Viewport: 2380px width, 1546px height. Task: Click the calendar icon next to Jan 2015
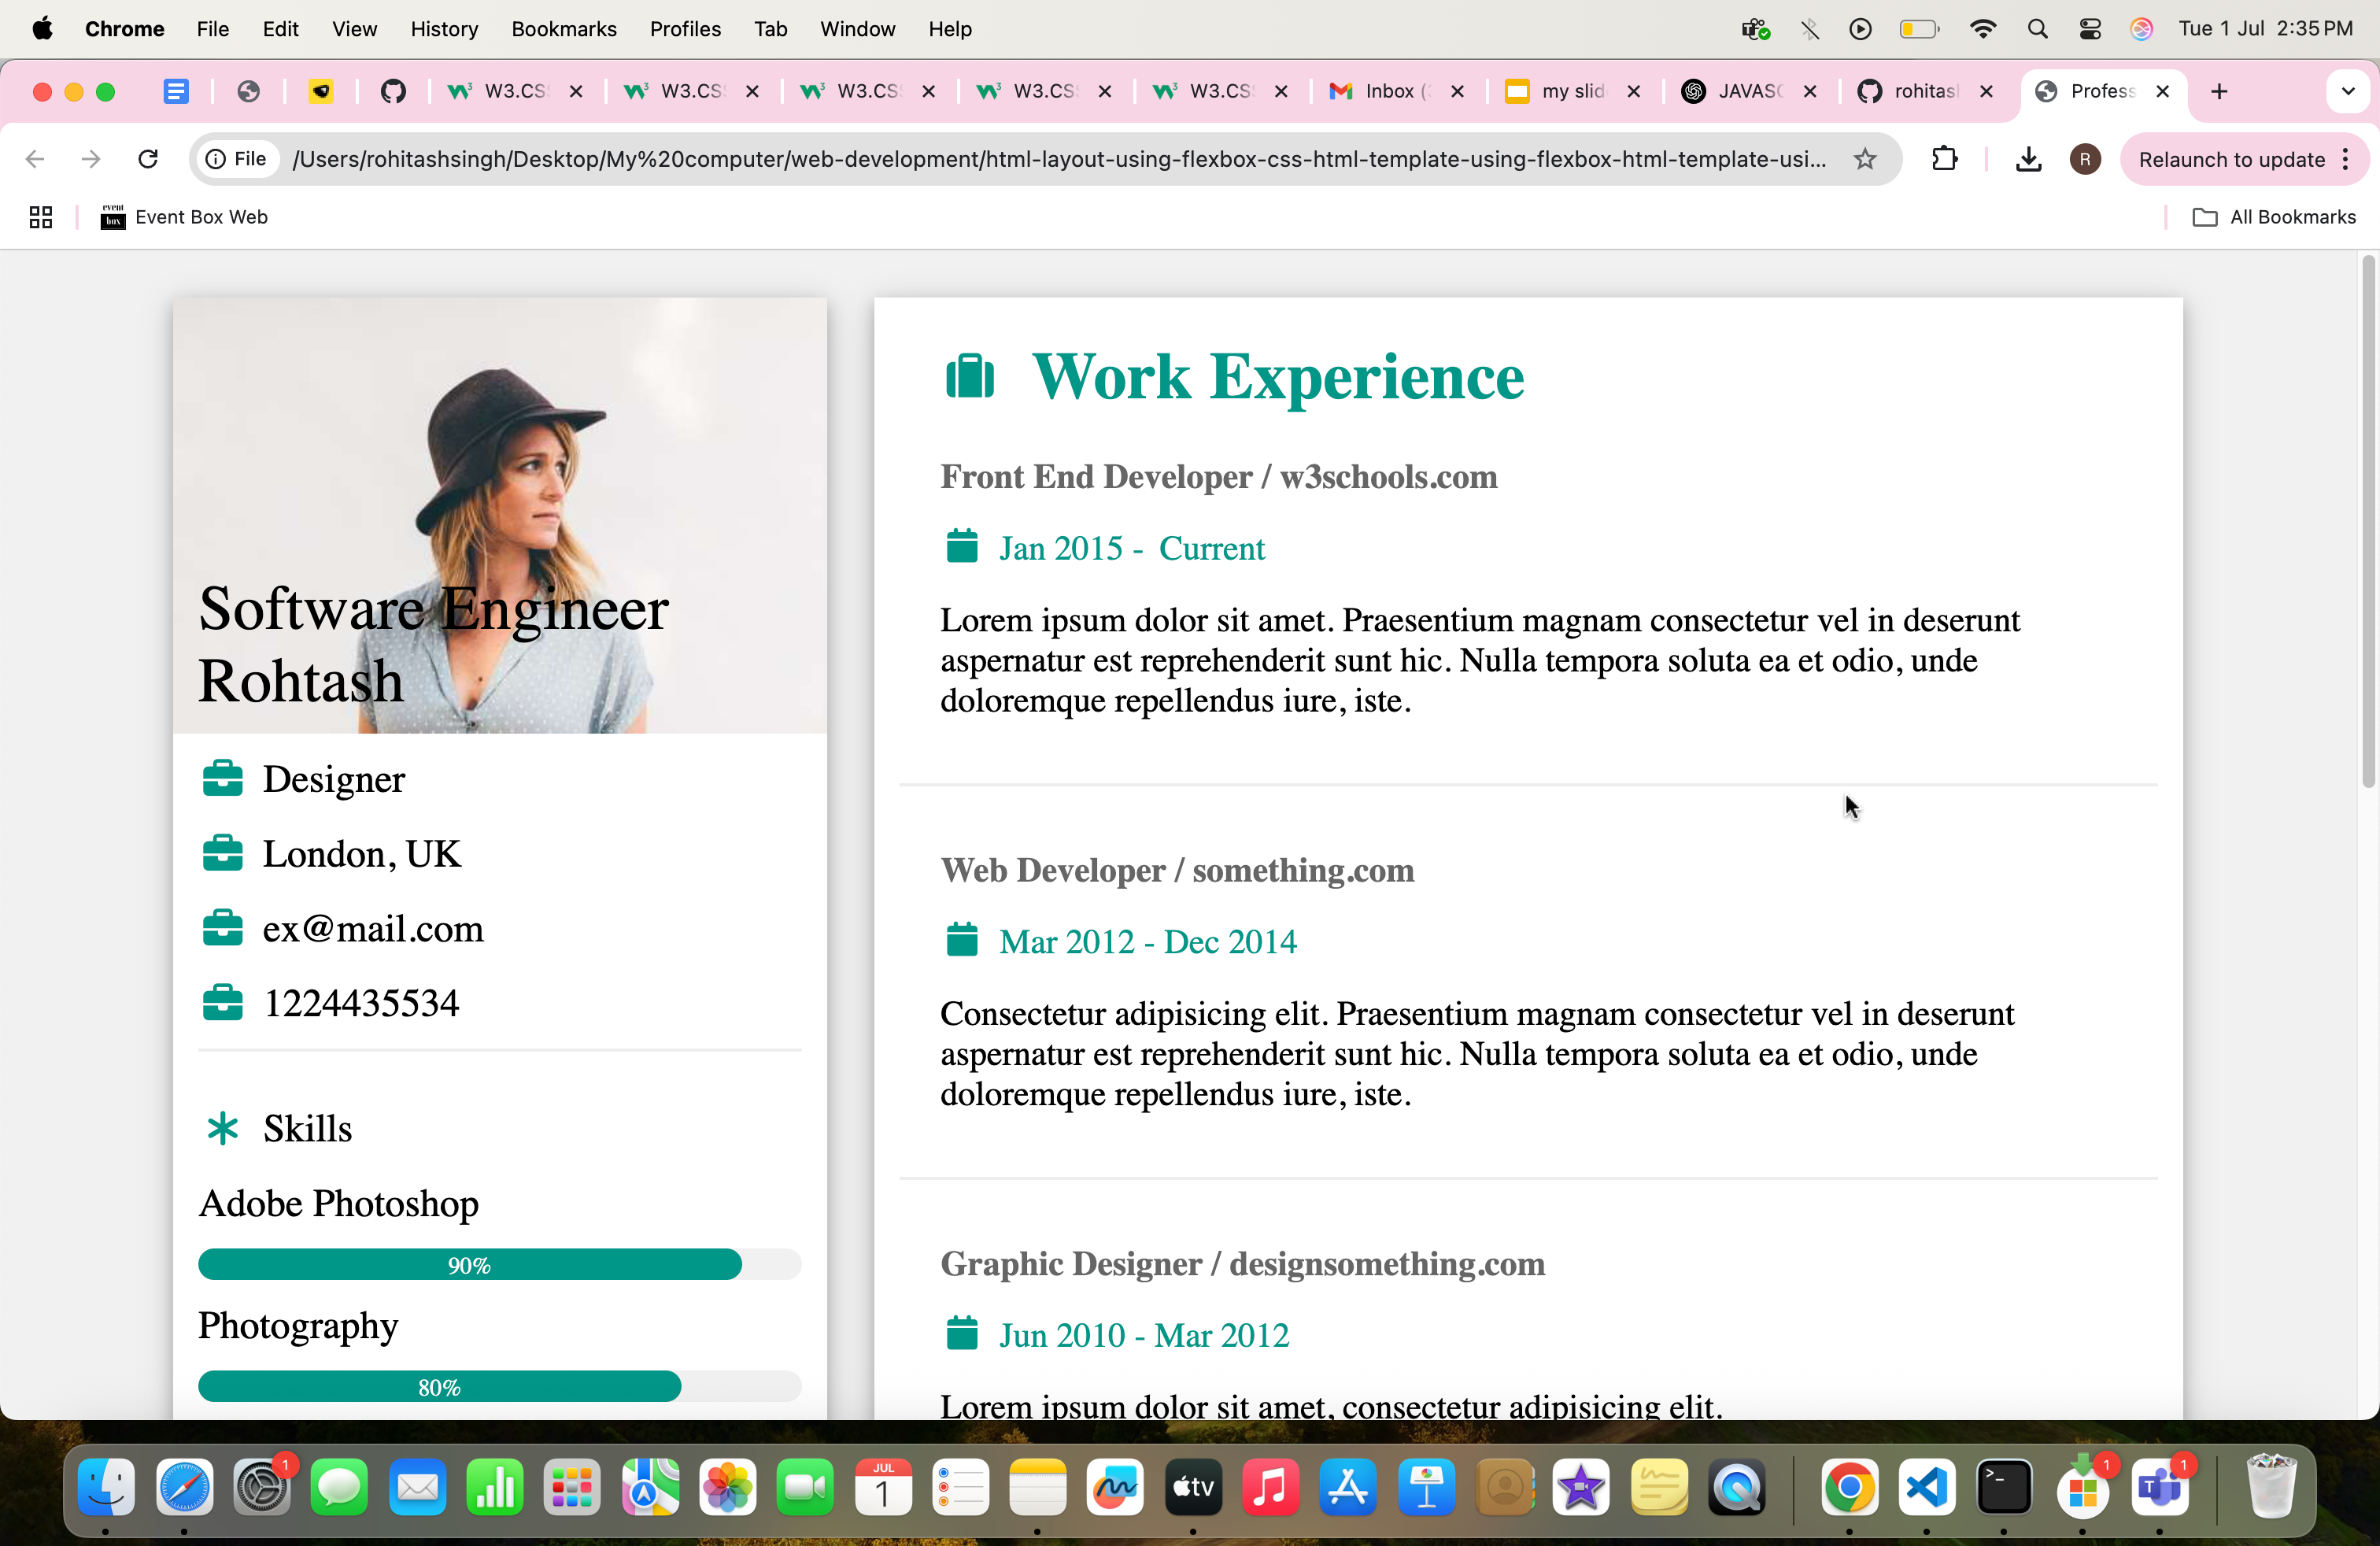[x=961, y=547]
